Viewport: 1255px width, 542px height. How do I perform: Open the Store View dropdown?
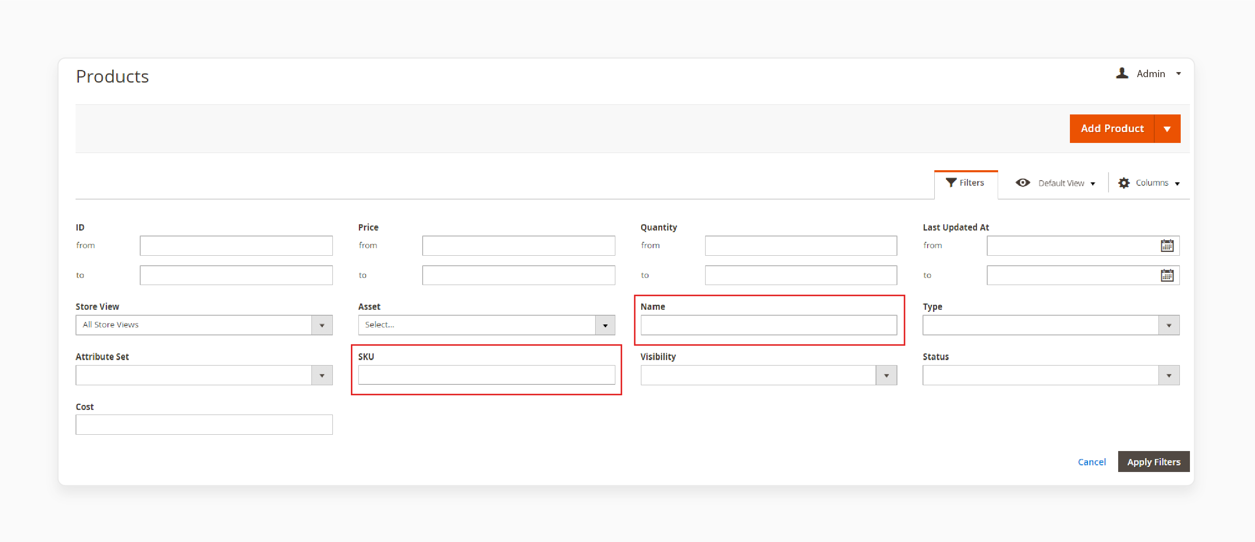point(204,325)
